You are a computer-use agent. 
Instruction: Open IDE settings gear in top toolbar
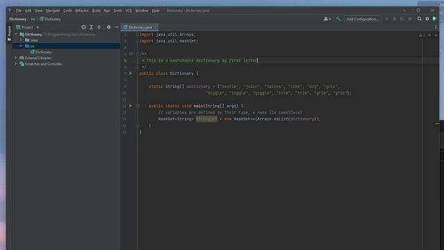click(x=427, y=19)
